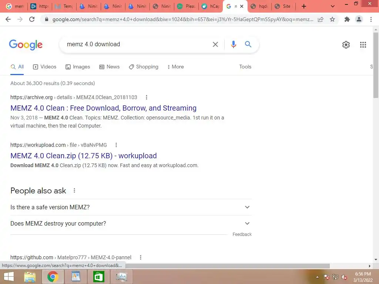Open the resource monitor taskbar icon
The image size is (379, 284).
[121, 277]
